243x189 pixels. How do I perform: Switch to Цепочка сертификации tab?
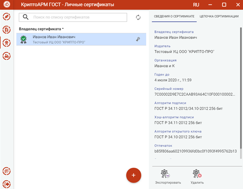pyautogui.click(x=219, y=16)
